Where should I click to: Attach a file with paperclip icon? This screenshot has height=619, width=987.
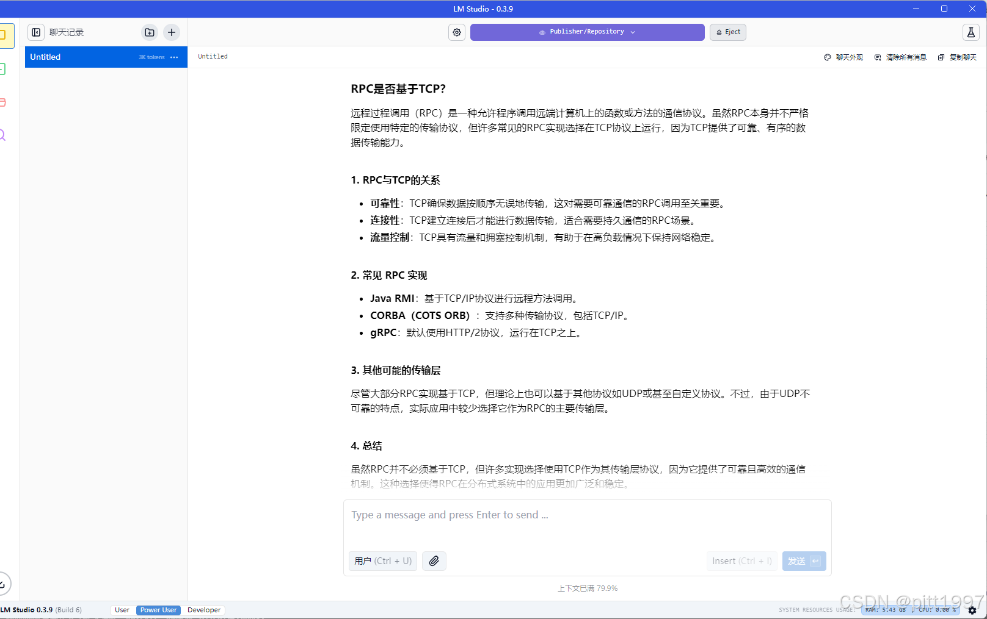pyautogui.click(x=434, y=561)
